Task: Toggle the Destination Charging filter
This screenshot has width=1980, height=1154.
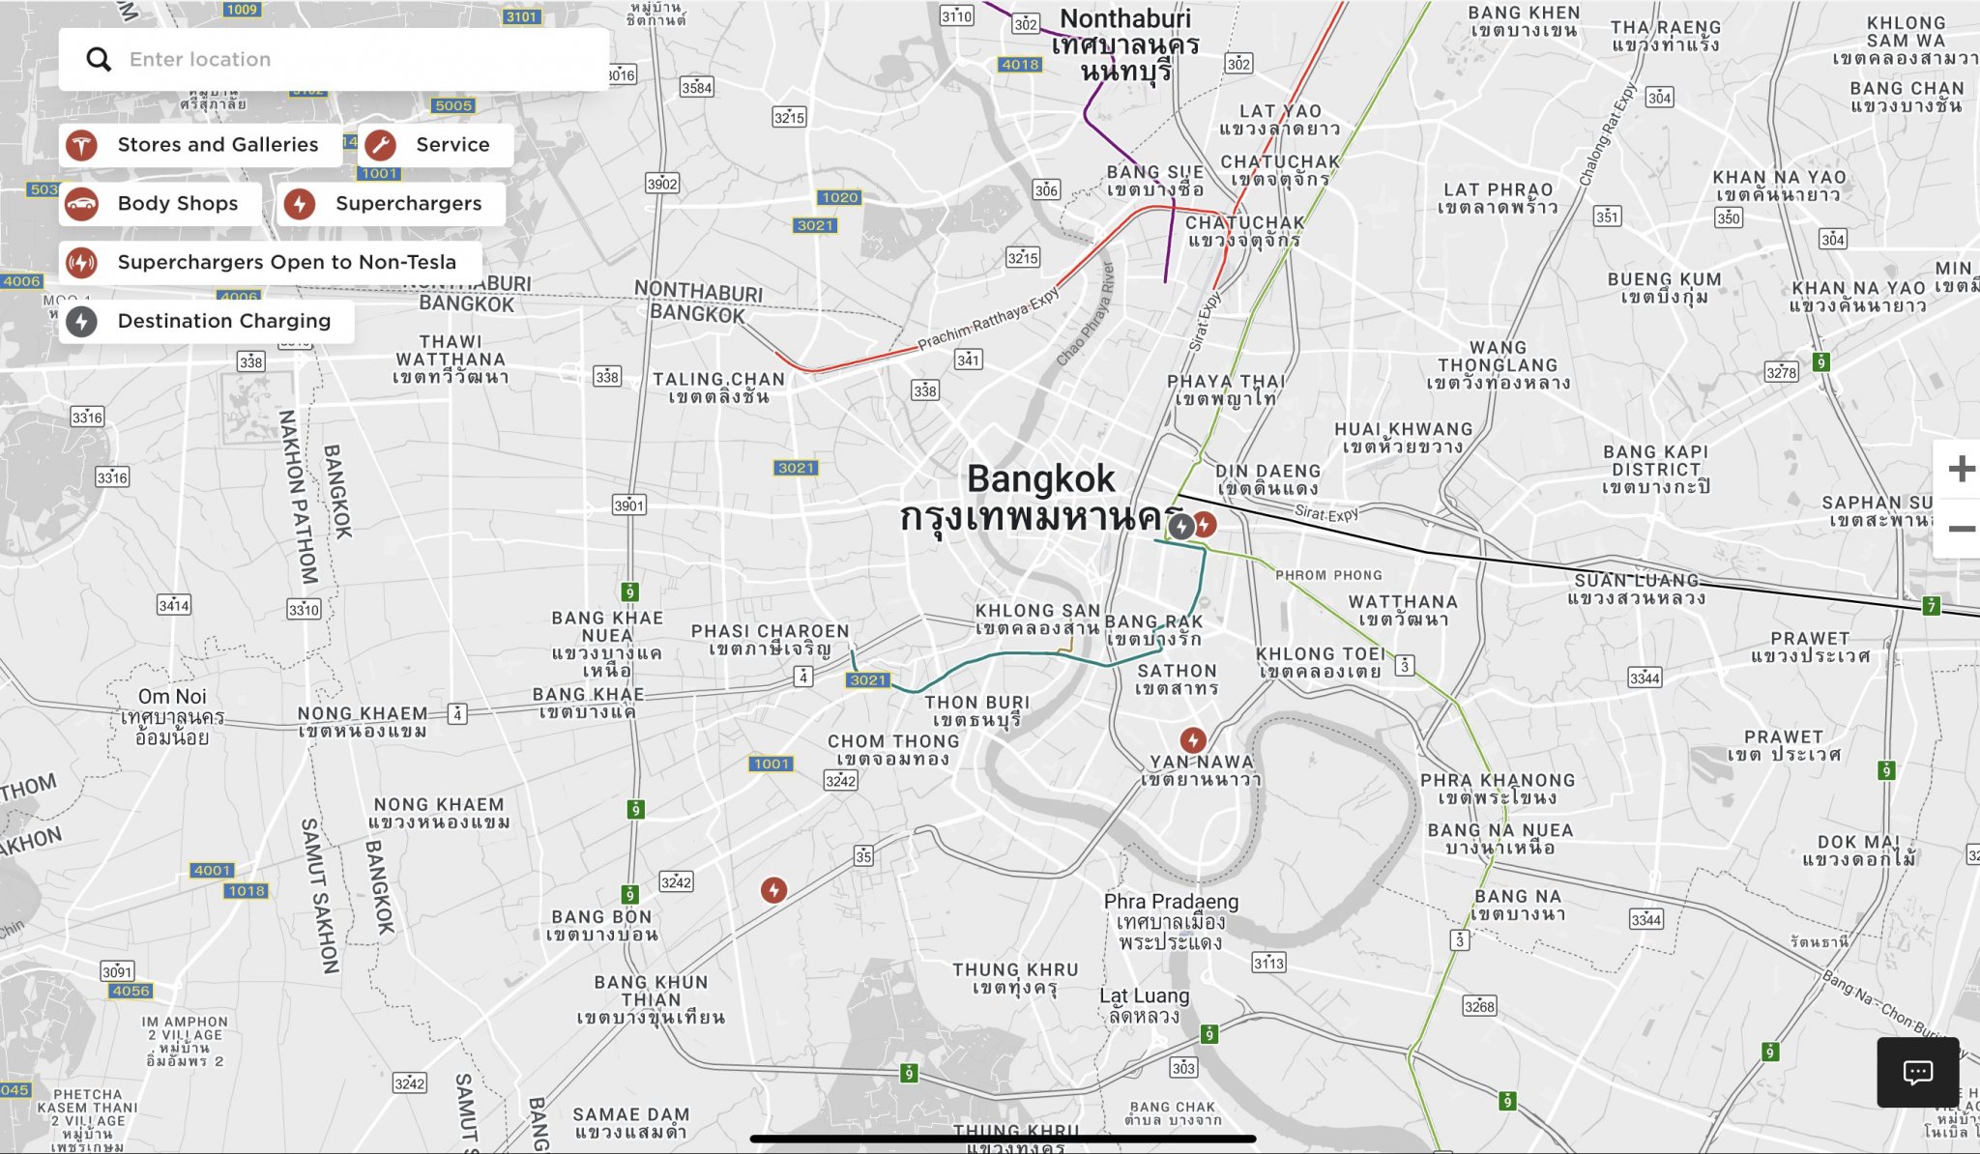Action: (x=207, y=321)
